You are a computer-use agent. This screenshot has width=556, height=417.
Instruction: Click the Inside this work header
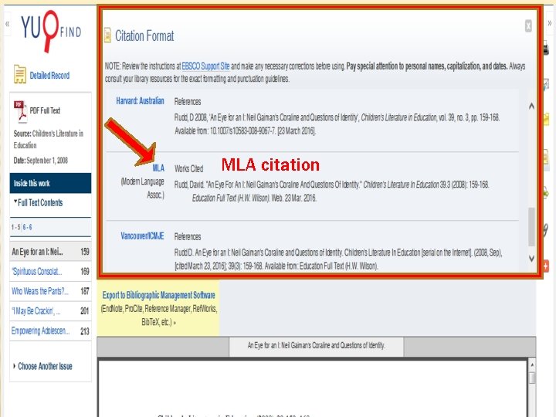pyautogui.click(x=50, y=183)
